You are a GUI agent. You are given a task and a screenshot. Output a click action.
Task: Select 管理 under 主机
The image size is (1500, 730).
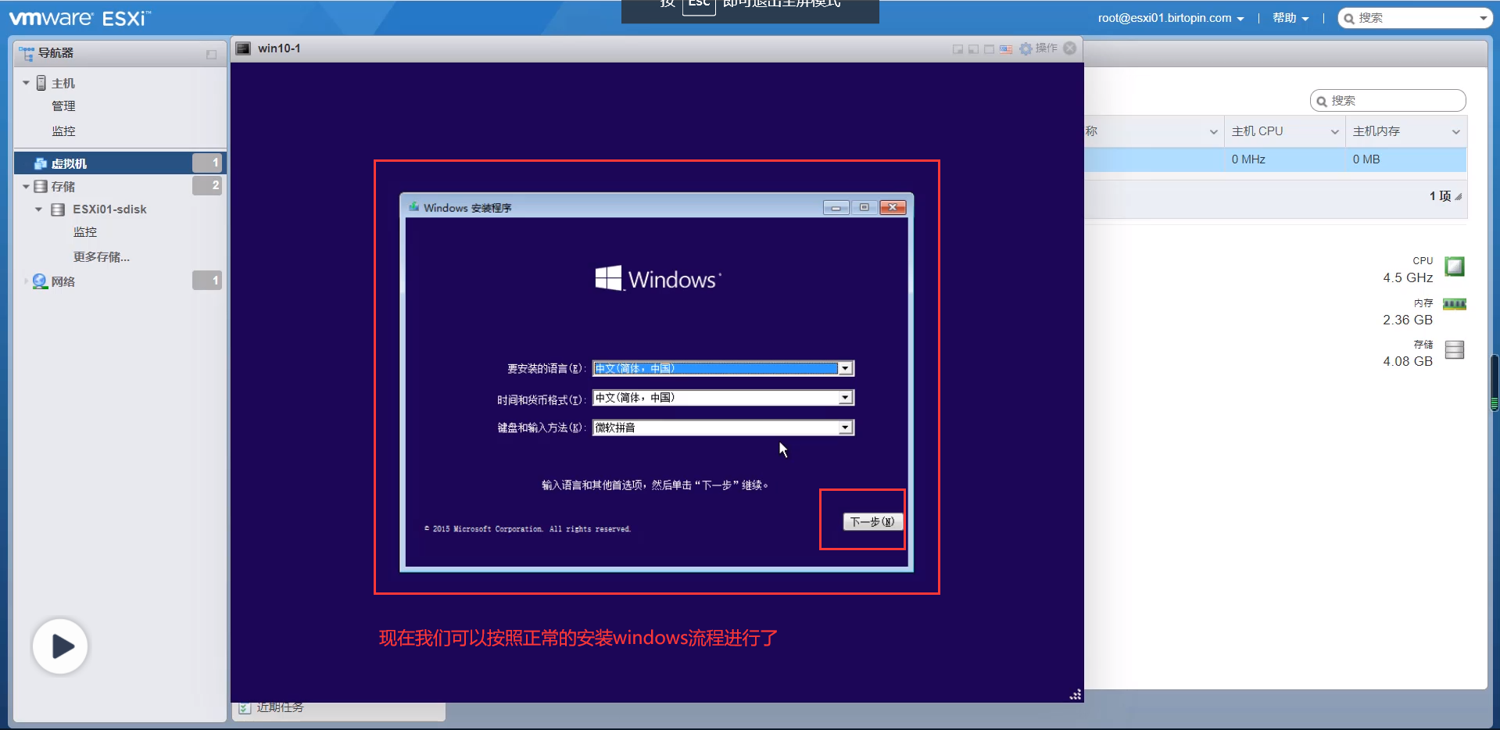pos(63,106)
